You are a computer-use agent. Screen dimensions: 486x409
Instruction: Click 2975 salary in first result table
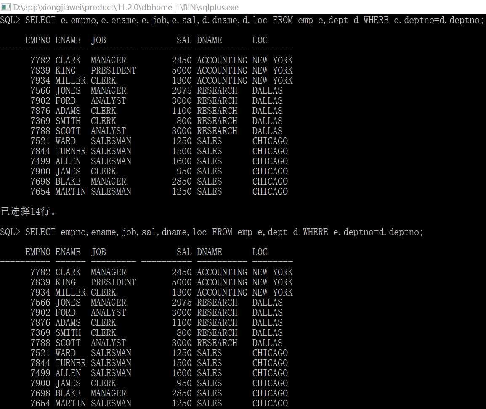182,91
